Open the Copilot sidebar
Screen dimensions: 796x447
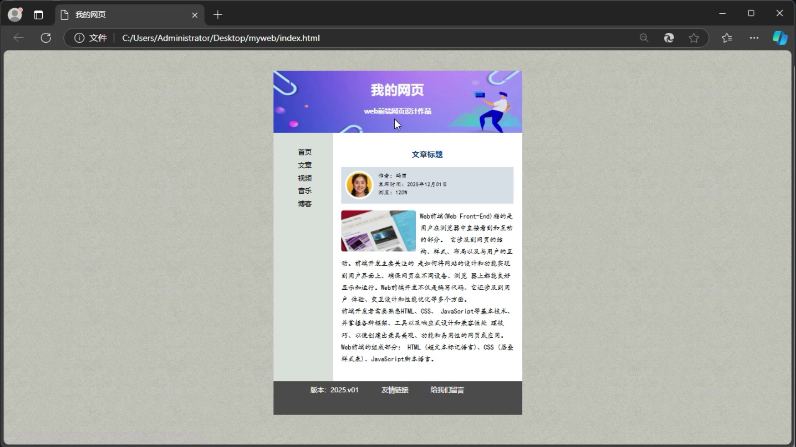(780, 38)
